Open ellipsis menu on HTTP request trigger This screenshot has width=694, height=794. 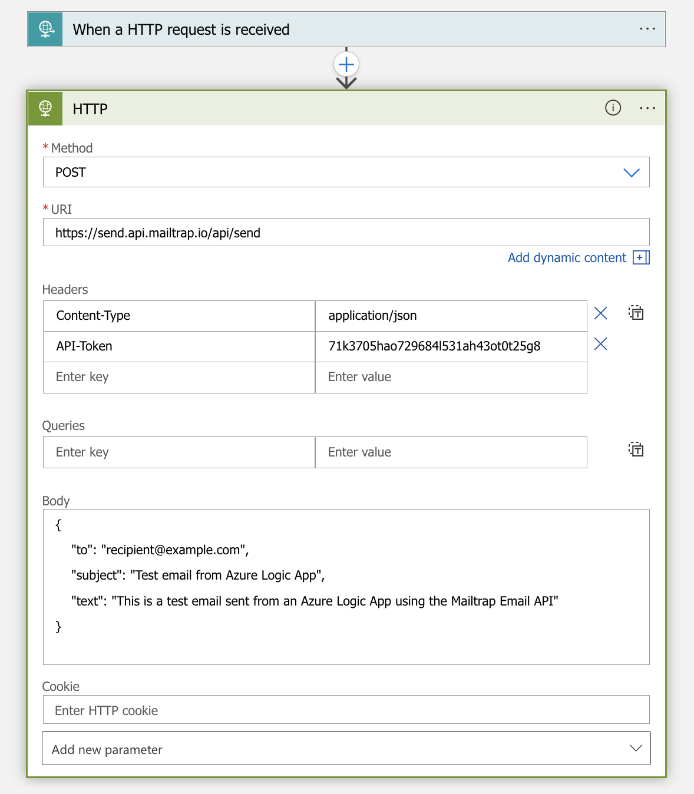pos(647,29)
